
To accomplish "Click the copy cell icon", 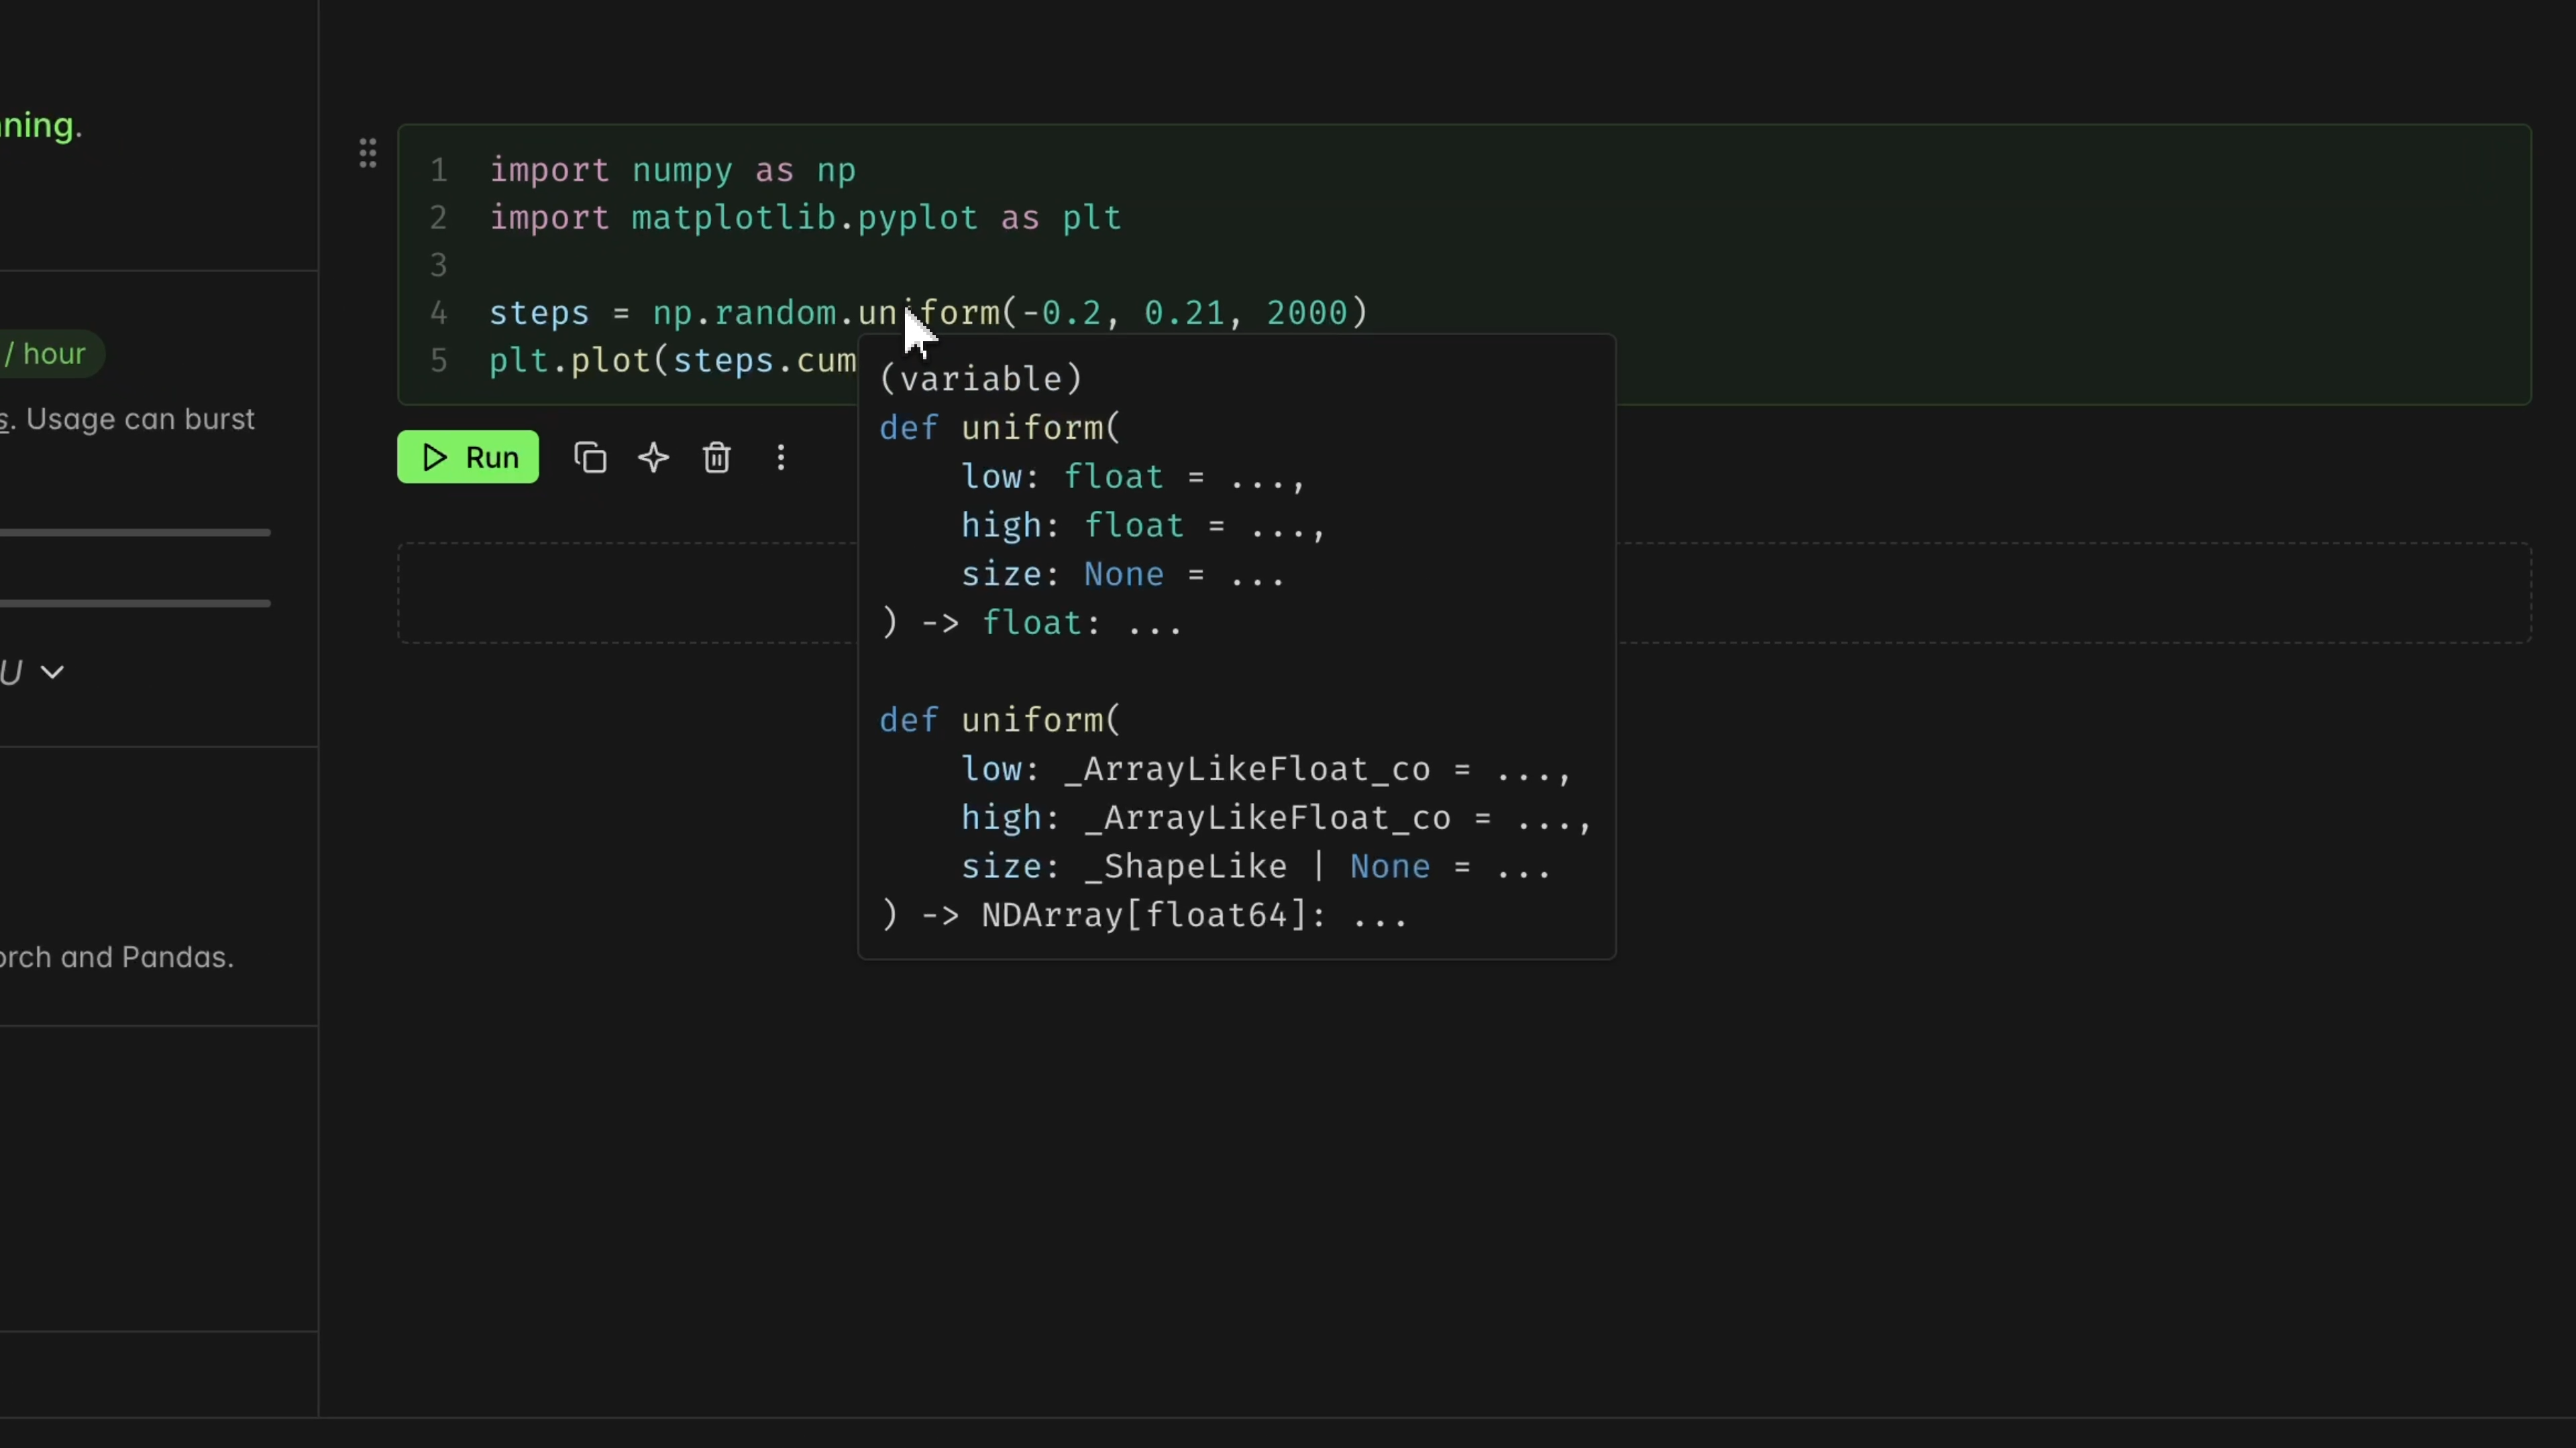I will (590, 458).
